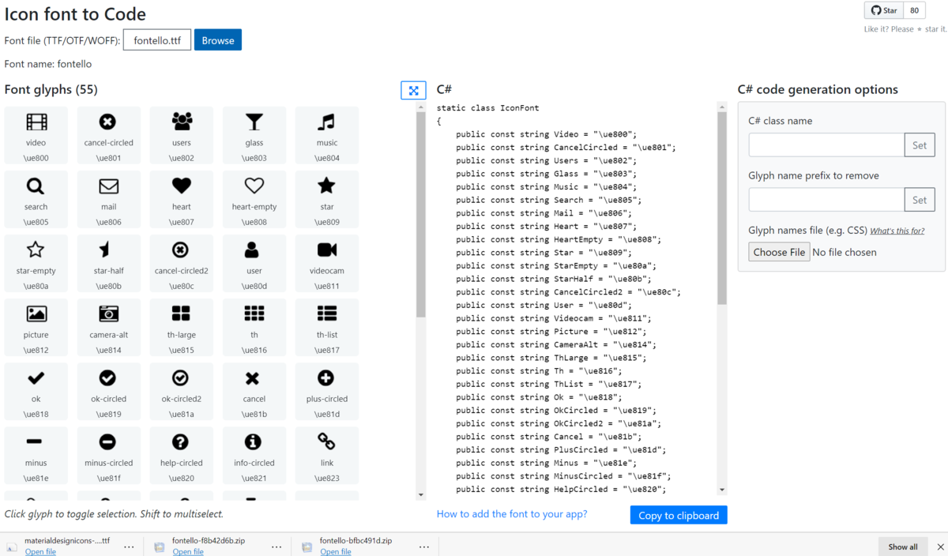Screen dimensions: 948x556
Task: Select the star-empty glyph
Action: point(36,263)
